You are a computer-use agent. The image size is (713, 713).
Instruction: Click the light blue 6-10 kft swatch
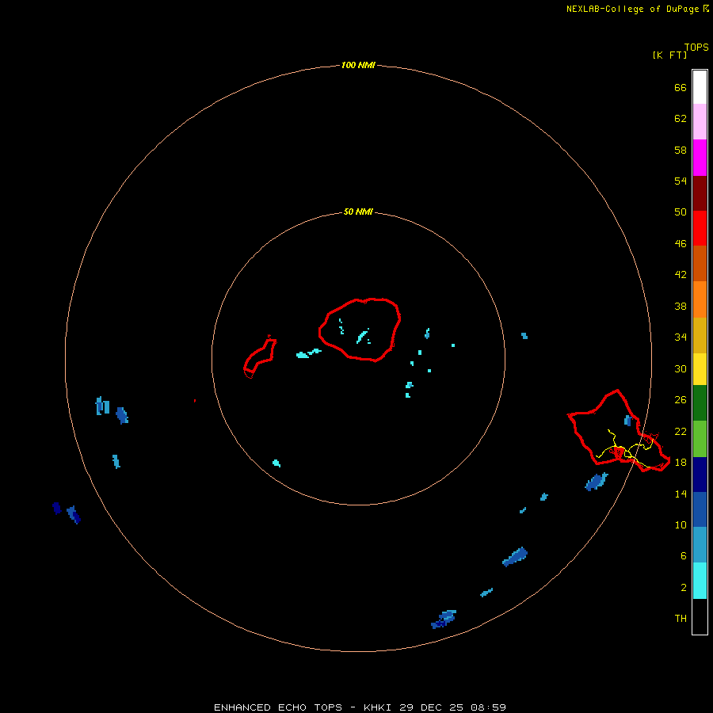[x=700, y=545]
